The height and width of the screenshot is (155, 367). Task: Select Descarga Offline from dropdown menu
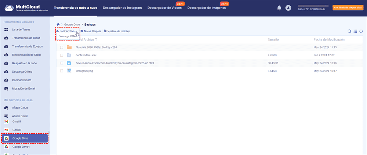[68, 36]
